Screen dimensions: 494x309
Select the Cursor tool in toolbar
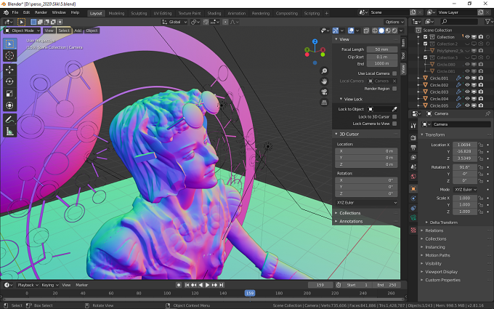tap(9, 56)
